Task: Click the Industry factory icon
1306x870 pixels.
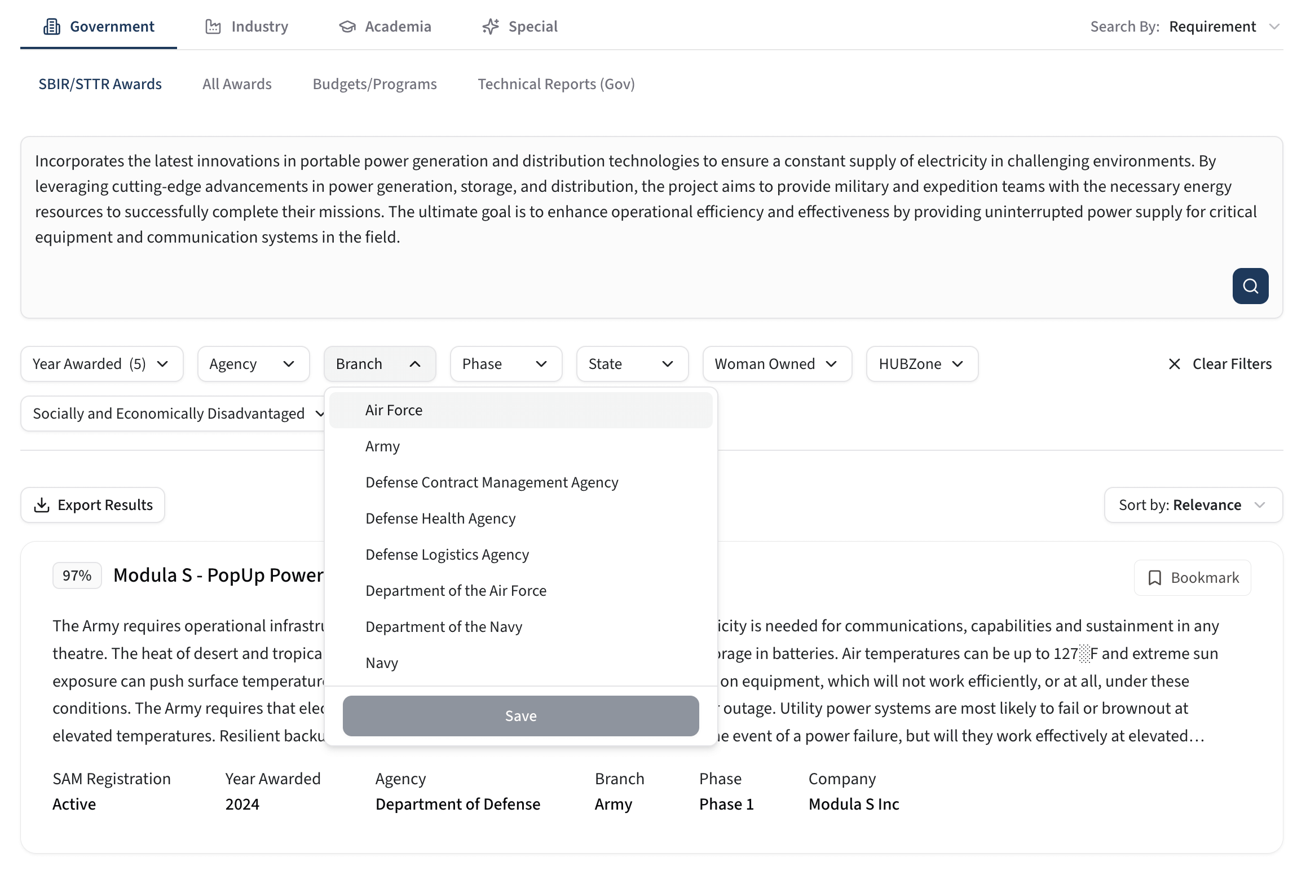Action: [x=213, y=27]
